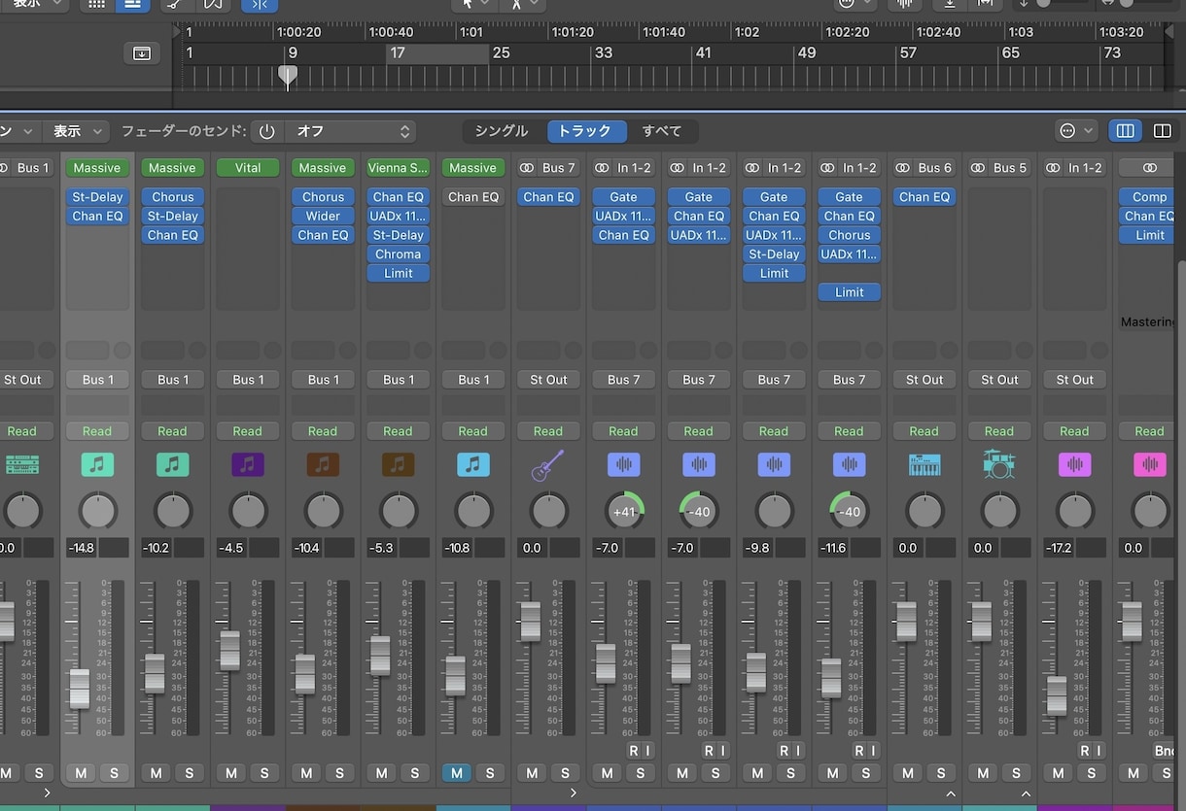Switch to narrow channel strips view icon
Image resolution: width=1186 pixels, height=811 pixels.
coord(1126,131)
